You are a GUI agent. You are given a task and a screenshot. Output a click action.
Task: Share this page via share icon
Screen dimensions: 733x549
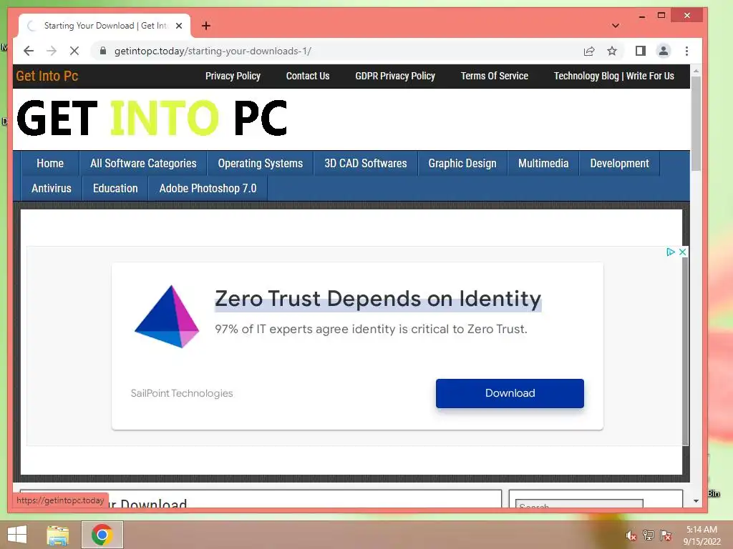pyautogui.click(x=589, y=51)
